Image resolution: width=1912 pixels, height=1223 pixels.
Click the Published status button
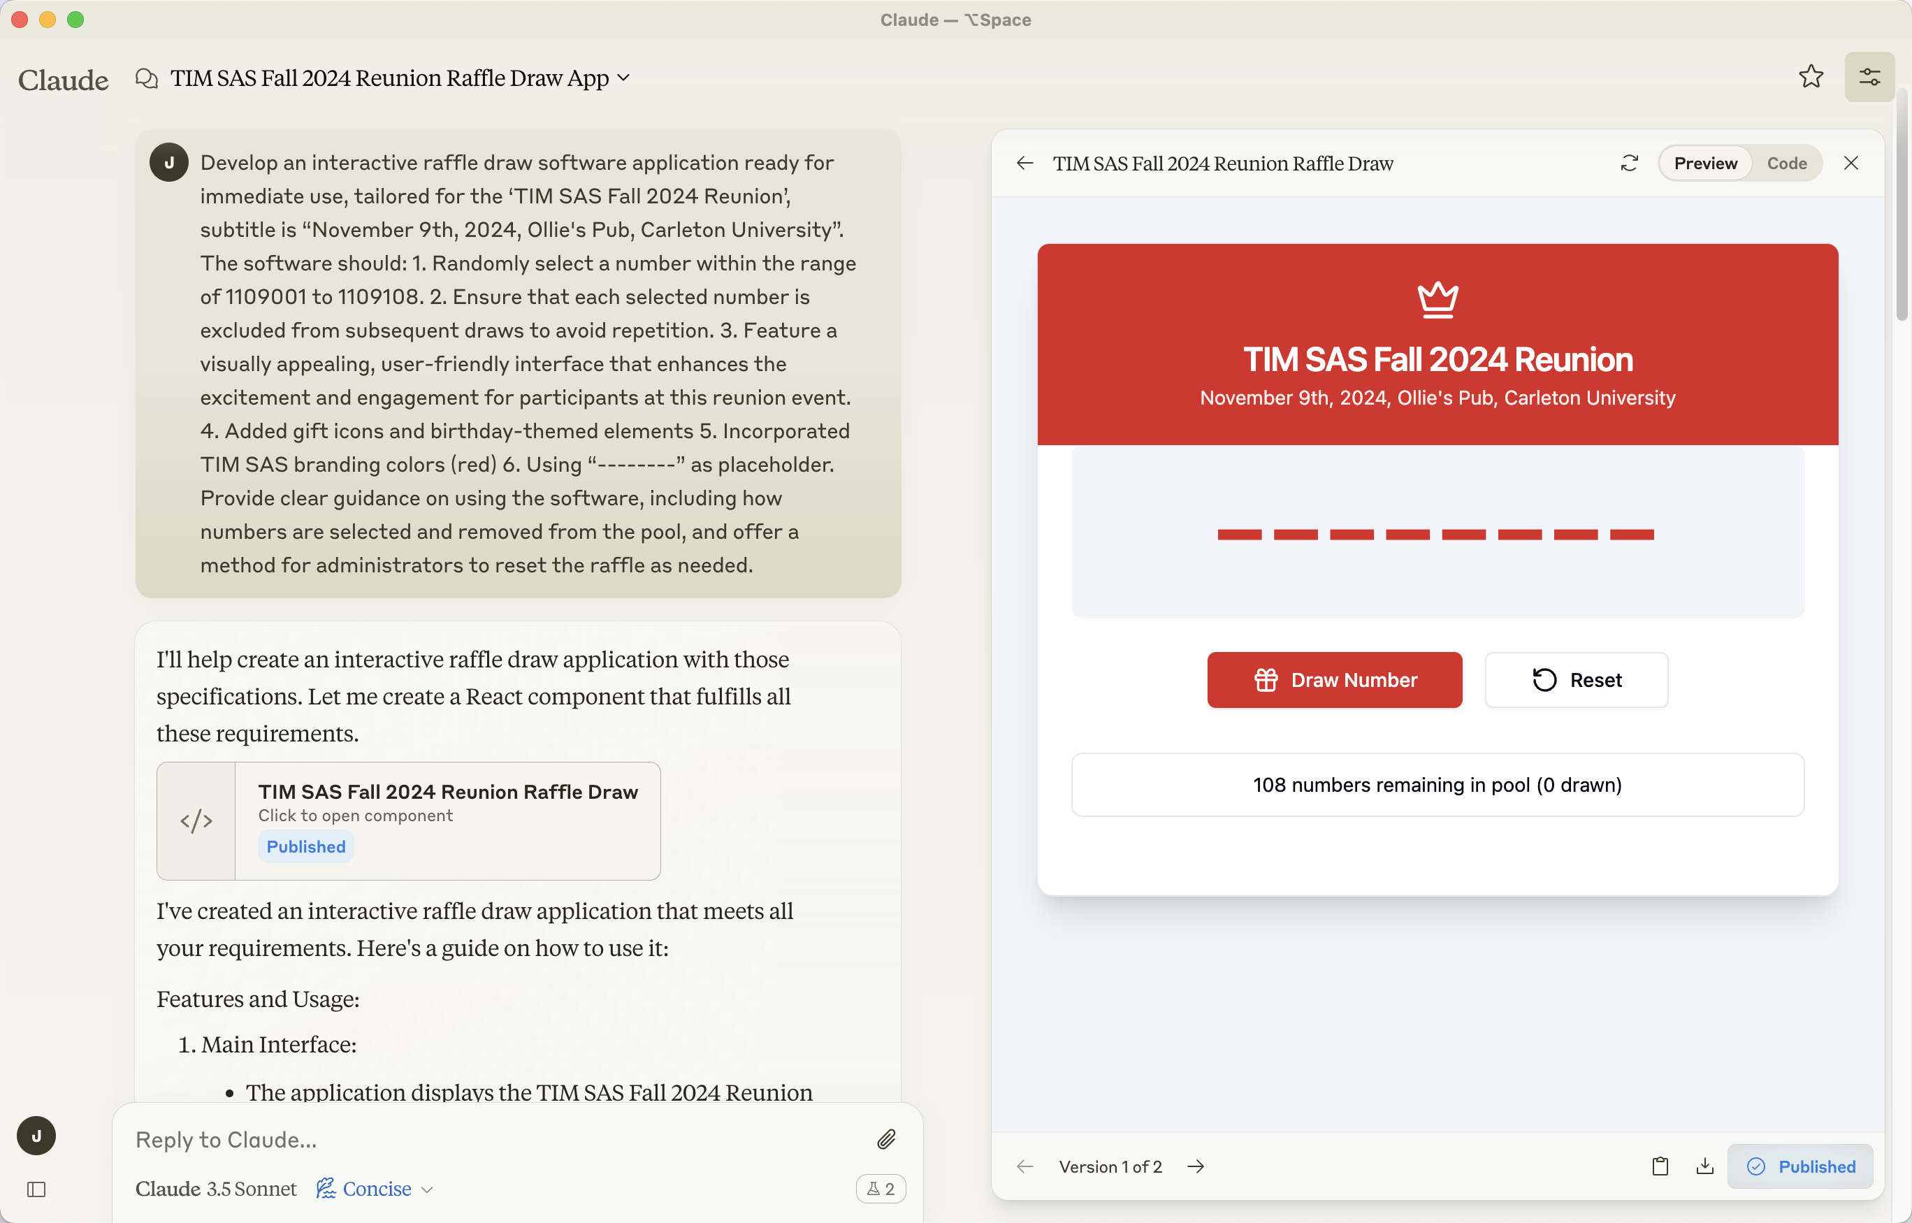[1801, 1166]
